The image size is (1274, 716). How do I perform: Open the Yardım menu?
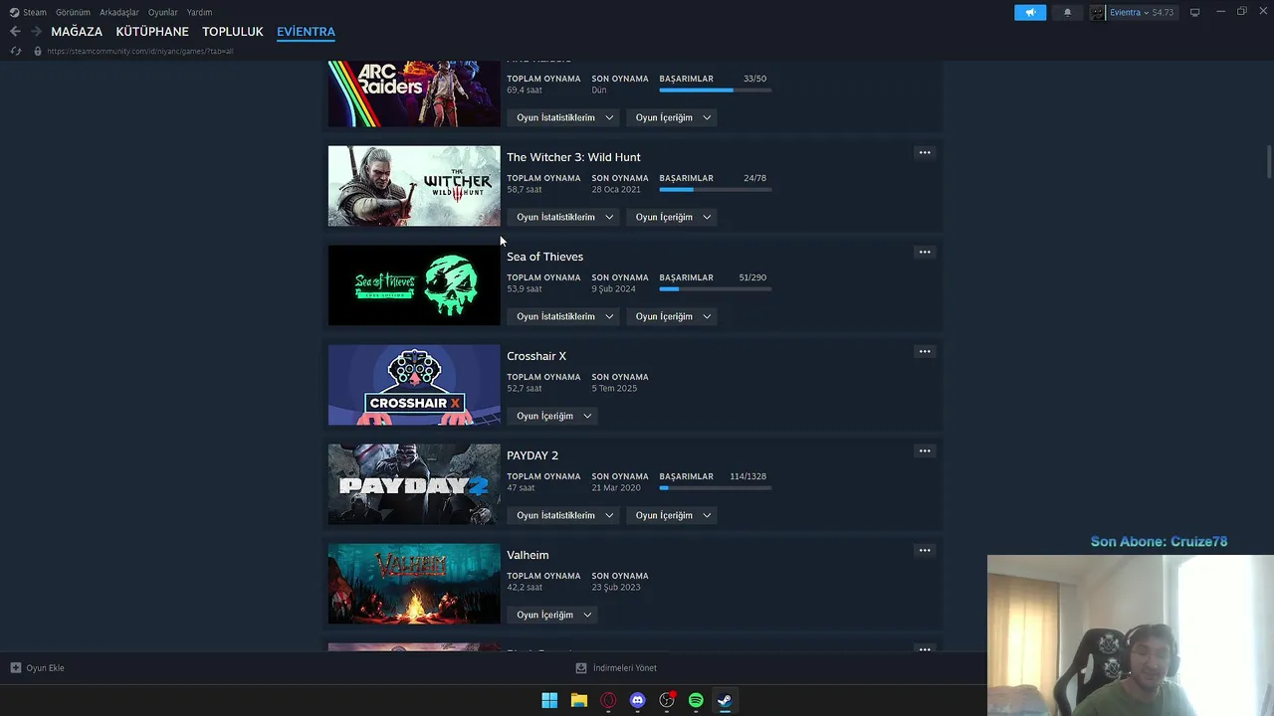199,12
